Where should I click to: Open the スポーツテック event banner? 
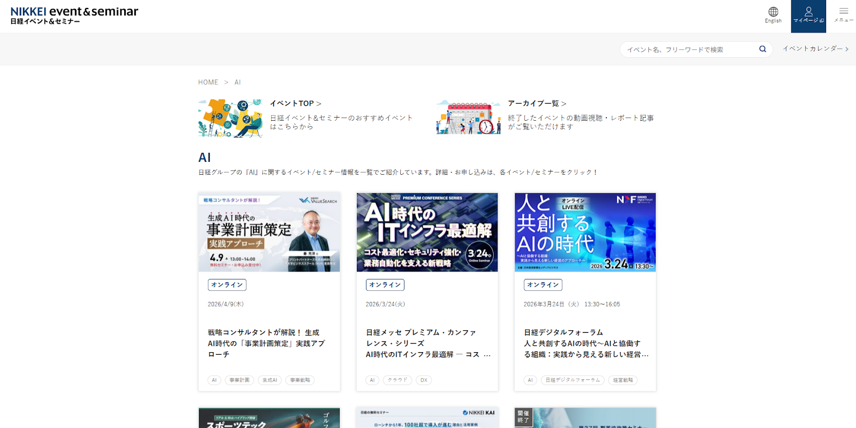[x=269, y=418]
